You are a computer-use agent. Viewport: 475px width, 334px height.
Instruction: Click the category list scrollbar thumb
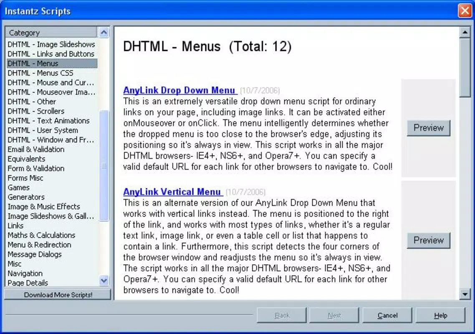104,165
